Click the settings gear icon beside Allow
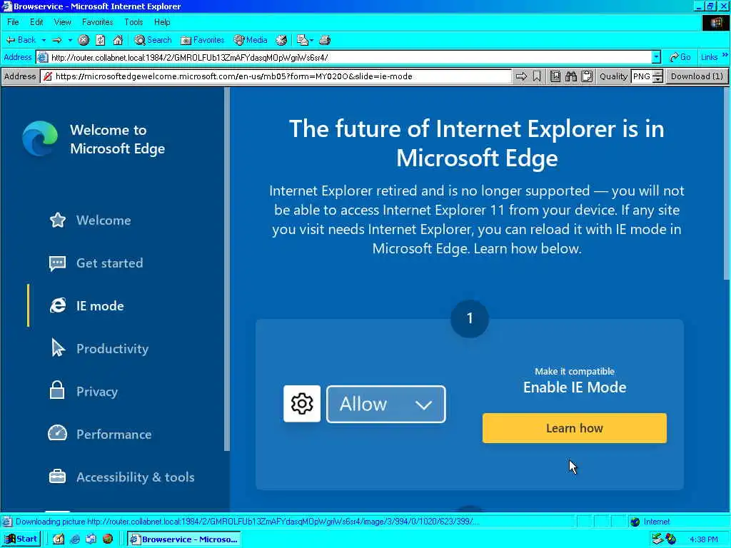 pos(302,404)
